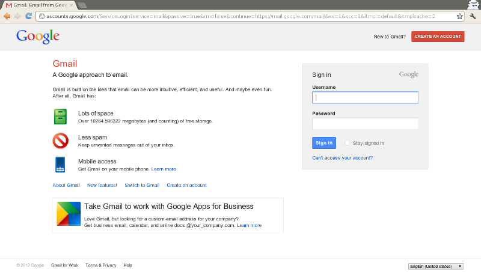Open the Switch to Gmail link

coord(142,185)
